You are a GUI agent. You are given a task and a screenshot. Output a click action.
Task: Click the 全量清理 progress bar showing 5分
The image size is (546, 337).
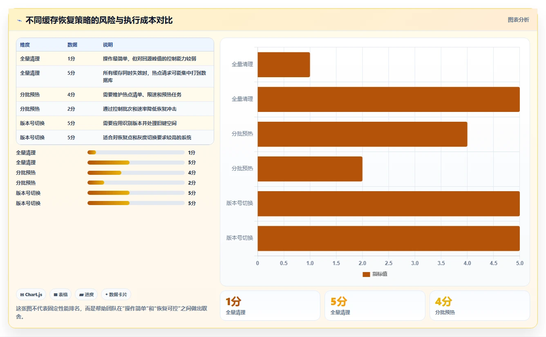[136, 163]
